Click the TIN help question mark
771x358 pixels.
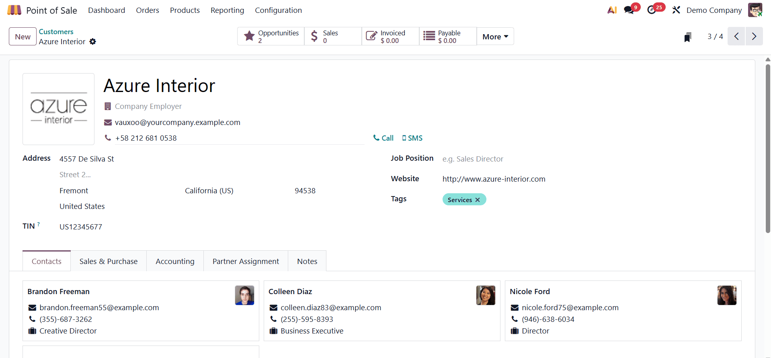[x=39, y=224]
